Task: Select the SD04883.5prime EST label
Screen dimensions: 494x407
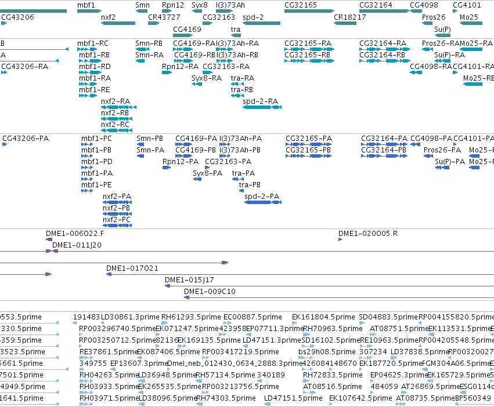Action: pos(388,317)
